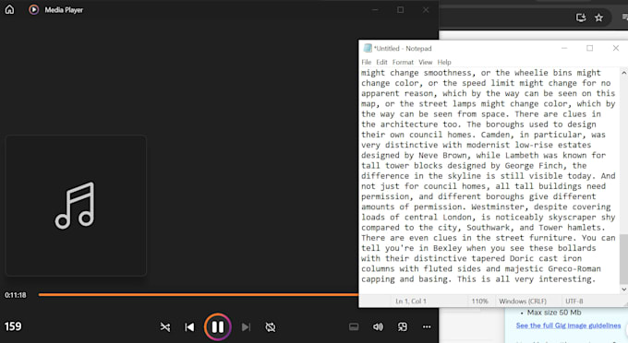Click Windows (CRLF) in status bar
Screen dimensions: 628x343
pos(523,301)
